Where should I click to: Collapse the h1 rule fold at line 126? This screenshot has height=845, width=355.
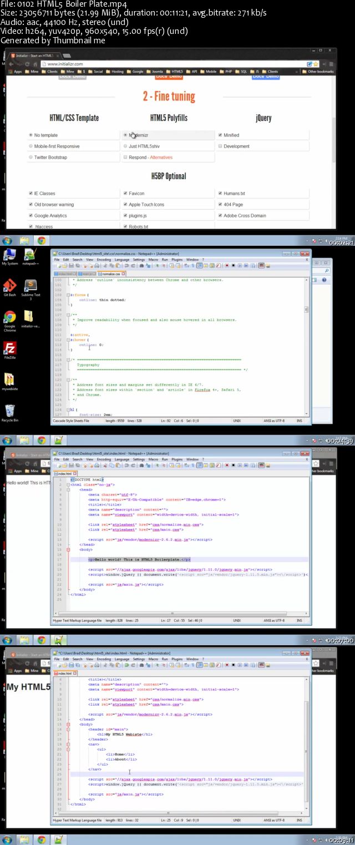pyautogui.click(x=69, y=409)
